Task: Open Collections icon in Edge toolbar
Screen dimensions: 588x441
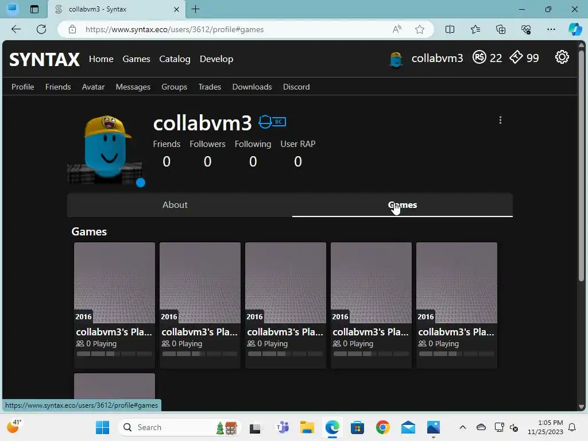Action: [501, 29]
